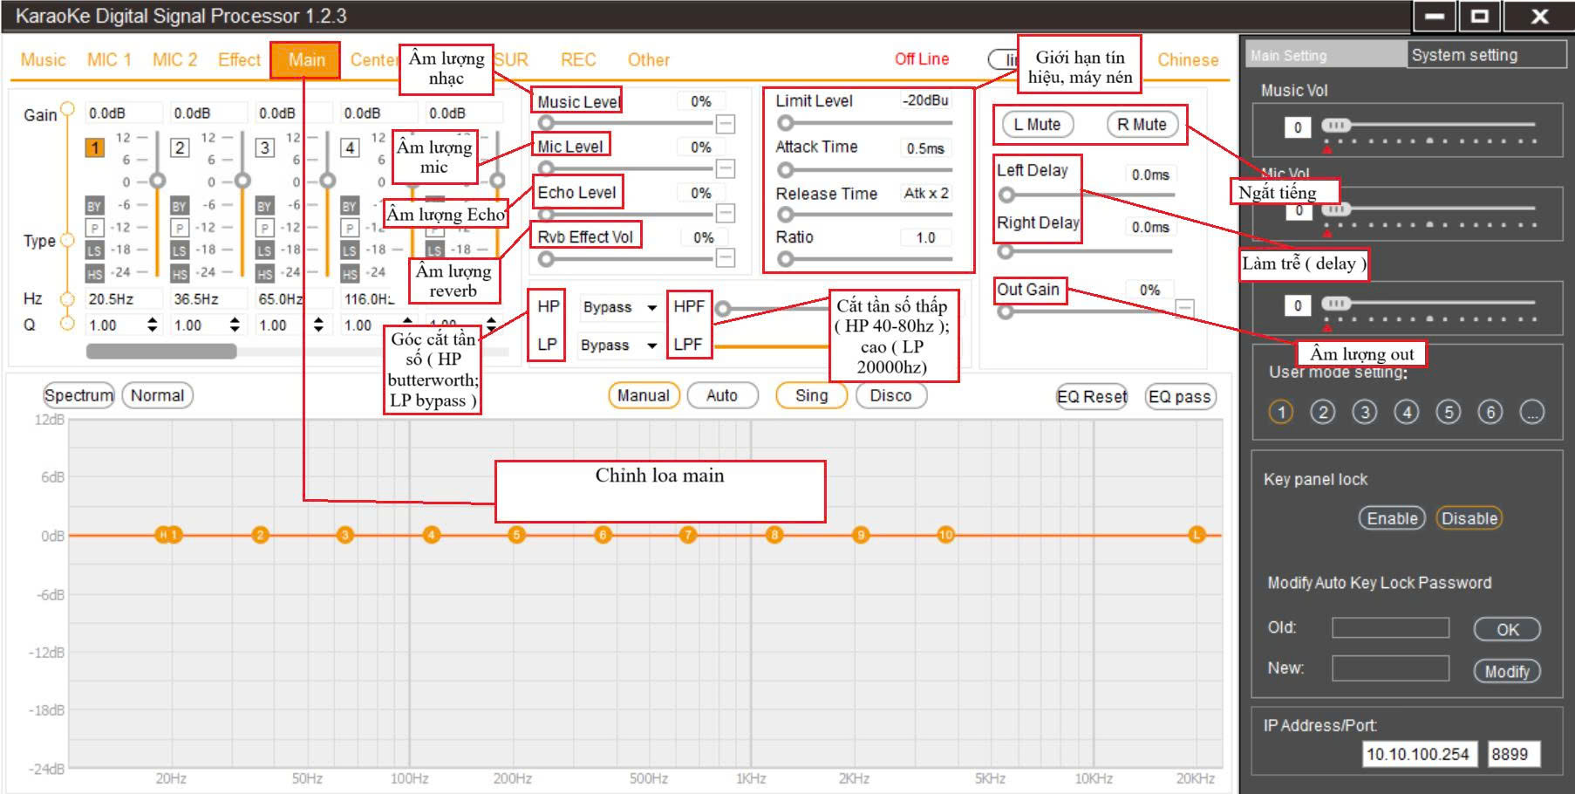Set band 3 type to HS high shelf
The height and width of the screenshot is (794, 1575).
point(264,274)
